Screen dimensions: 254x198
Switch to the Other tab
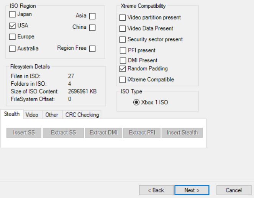pos(52,115)
